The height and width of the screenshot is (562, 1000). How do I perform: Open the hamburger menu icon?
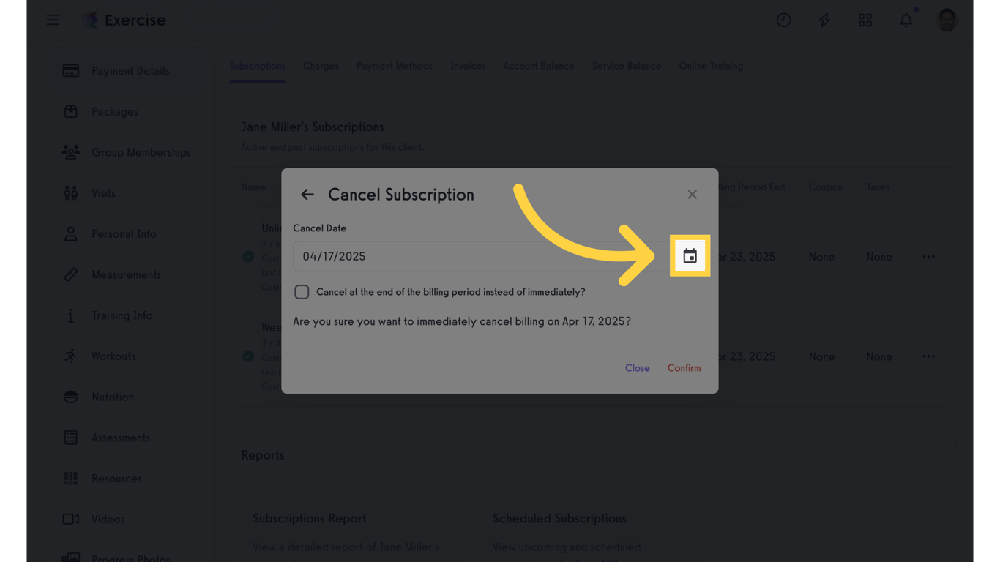coord(53,20)
